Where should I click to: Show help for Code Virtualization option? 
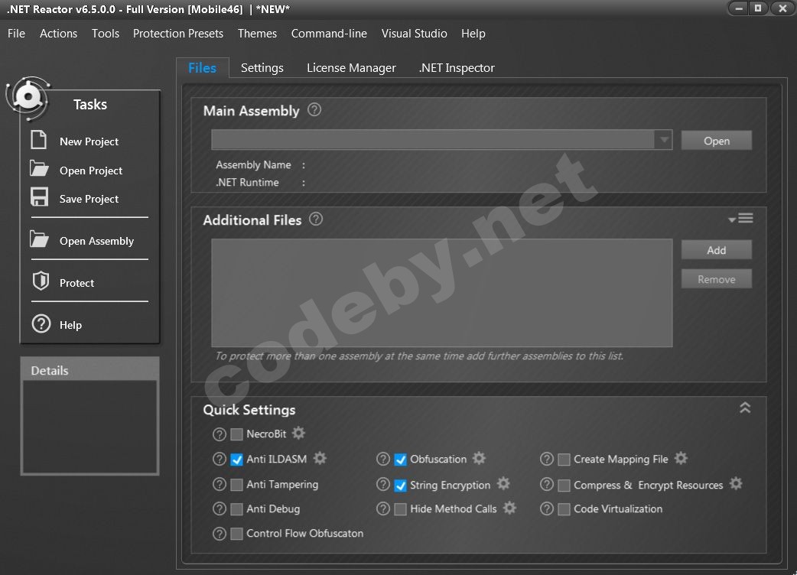(546, 508)
